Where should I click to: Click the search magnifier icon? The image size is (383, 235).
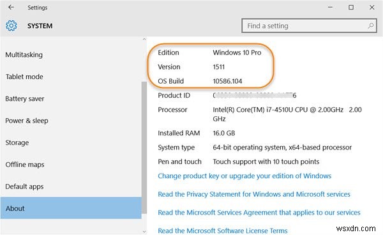click(x=370, y=26)
